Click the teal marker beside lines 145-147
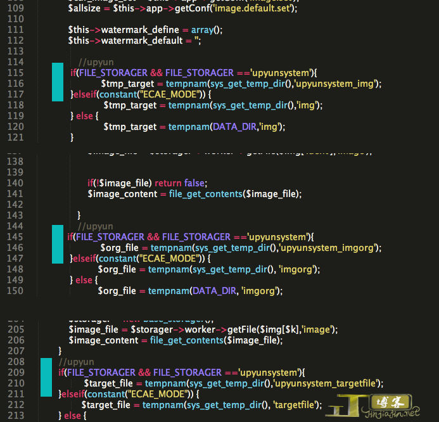 (57, 244)
